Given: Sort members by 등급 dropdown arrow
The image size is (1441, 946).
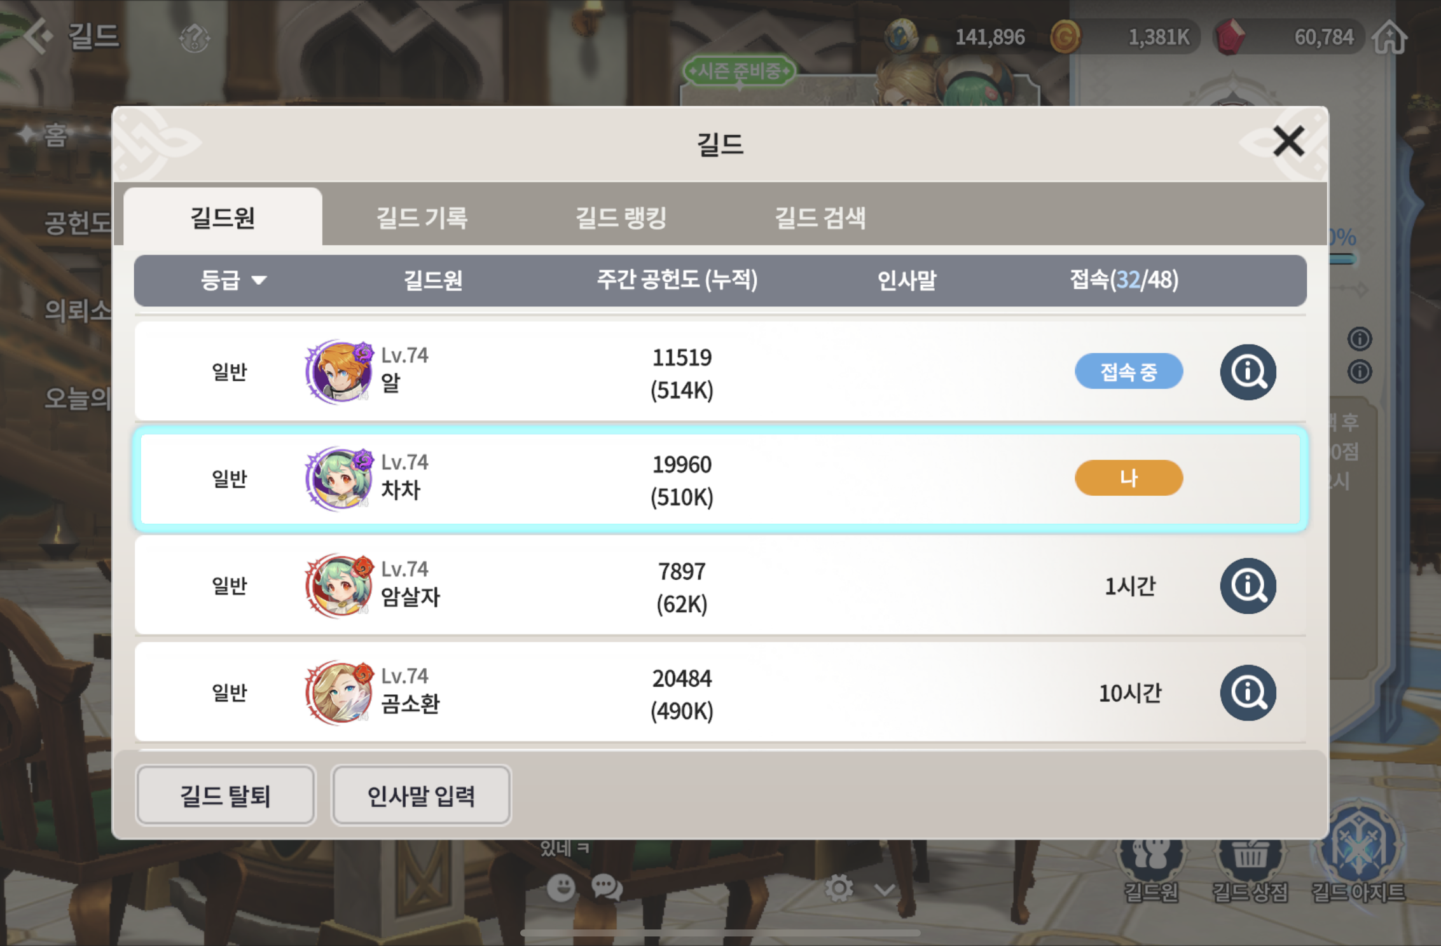Looking at the screenshot, I should (x=259, y=280).
